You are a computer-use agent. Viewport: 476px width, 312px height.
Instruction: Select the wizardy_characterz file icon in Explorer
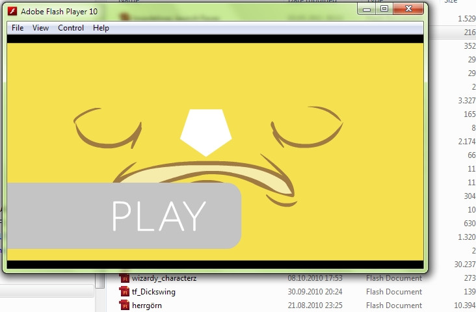click(124, 278)
